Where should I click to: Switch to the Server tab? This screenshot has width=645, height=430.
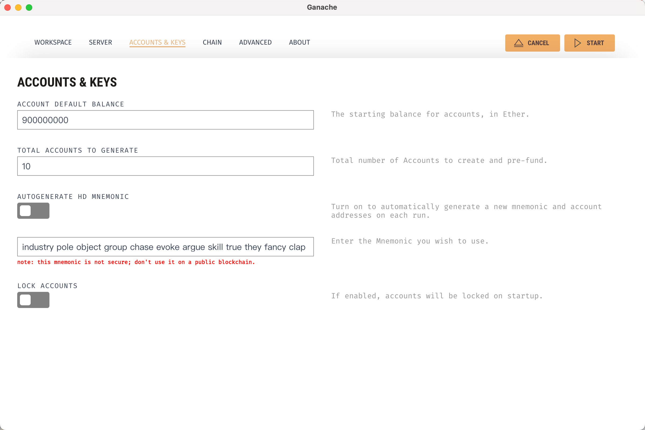[100, 42]
